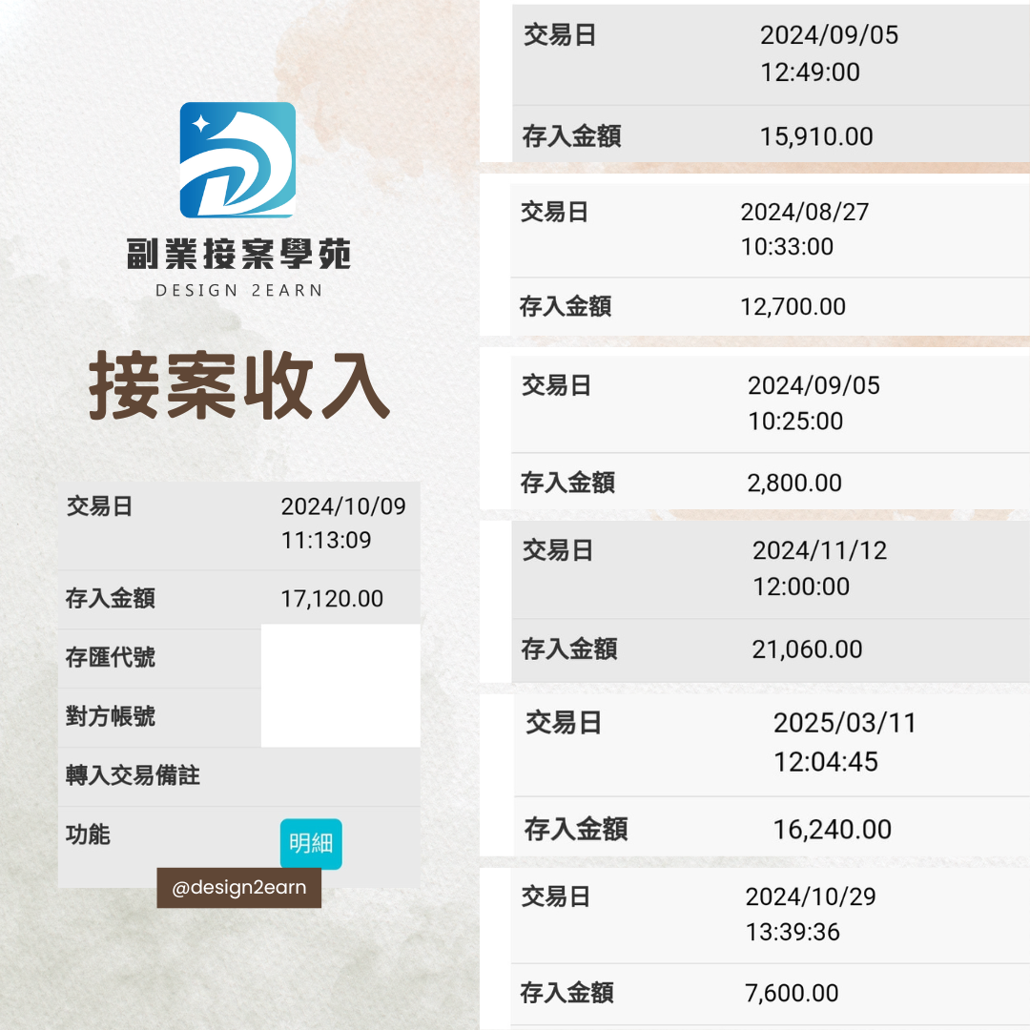Image resolution: width=1030 pixels, height=1030 pixels.
Task: Click the 接案收入 heading
Action: coord(238,387)
